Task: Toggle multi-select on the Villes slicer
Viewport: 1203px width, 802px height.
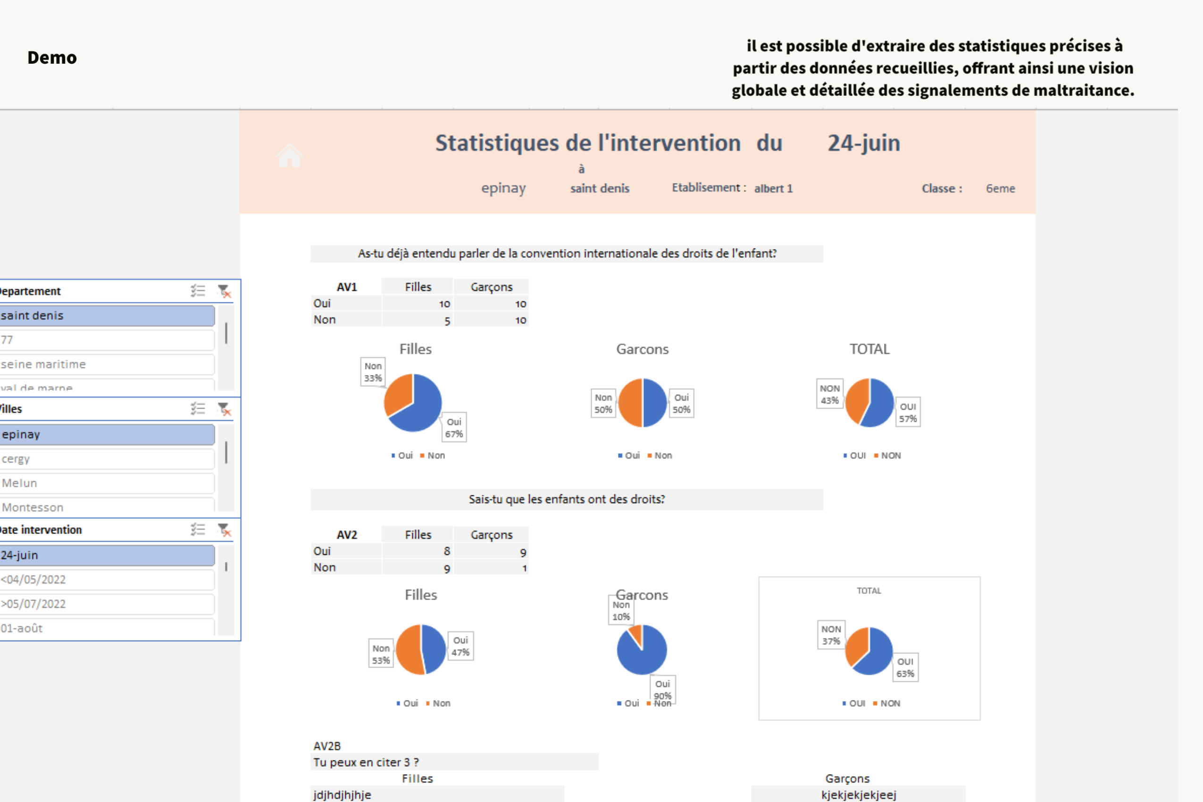Action: tap(198, 409)
